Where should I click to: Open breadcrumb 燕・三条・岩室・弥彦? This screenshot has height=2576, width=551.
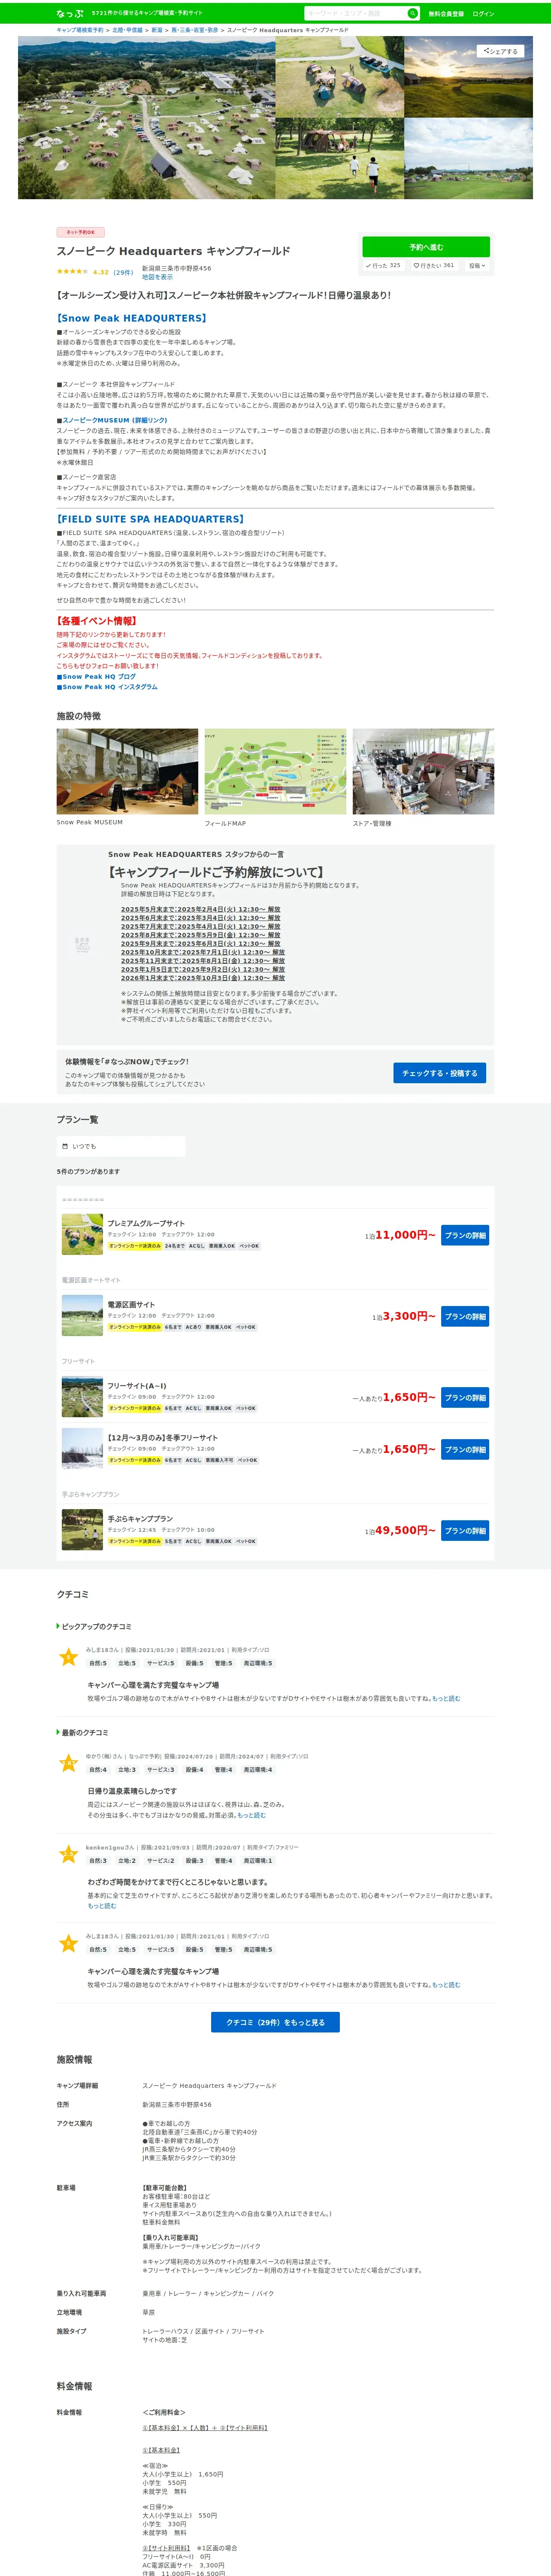pos(195,30)
